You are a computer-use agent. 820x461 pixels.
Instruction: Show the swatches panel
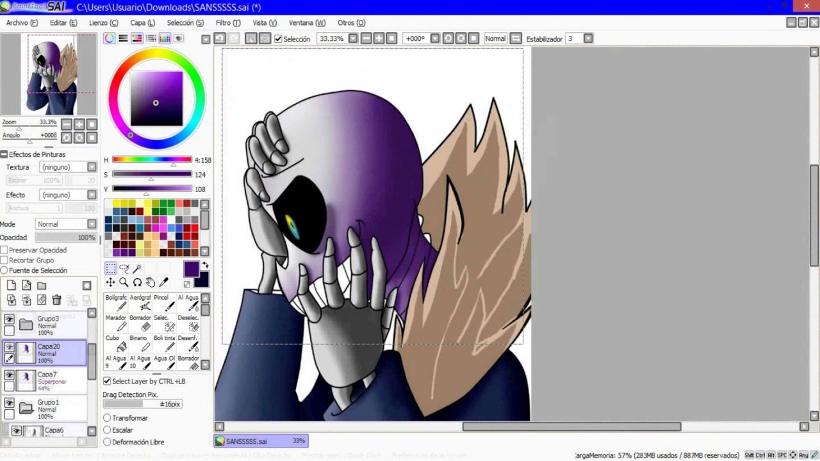[165, 38]
